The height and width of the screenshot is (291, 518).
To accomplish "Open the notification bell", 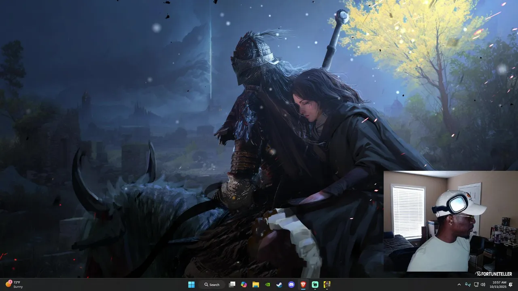I will point(511,285).
